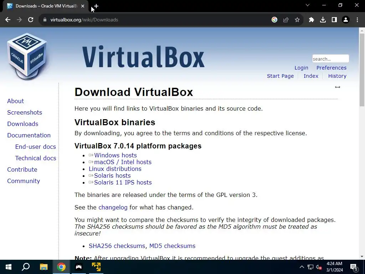Download the Windows hosts package
365x274 pixels.
(x=115, y=156)
